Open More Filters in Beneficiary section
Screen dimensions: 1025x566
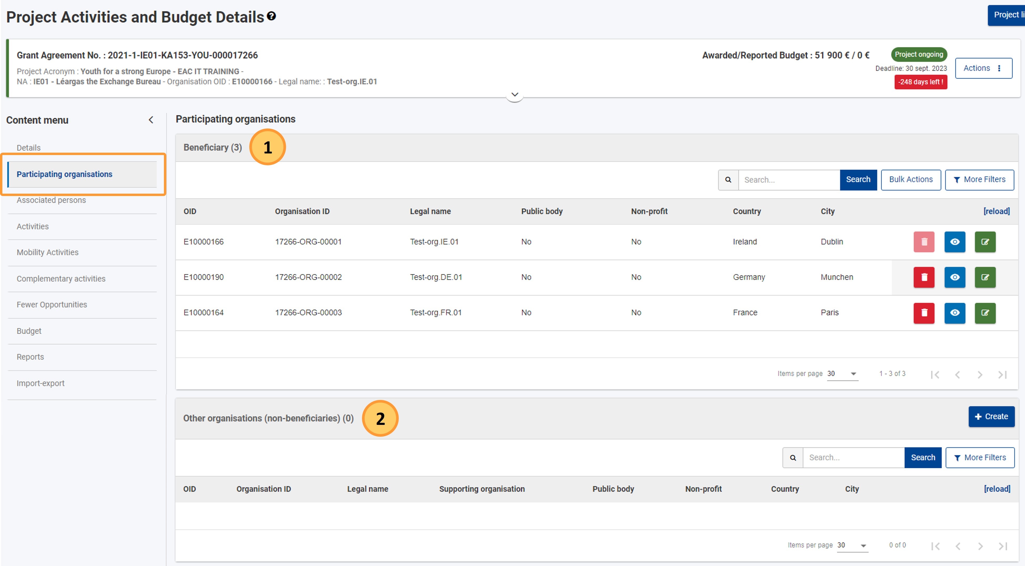(980, 179)
